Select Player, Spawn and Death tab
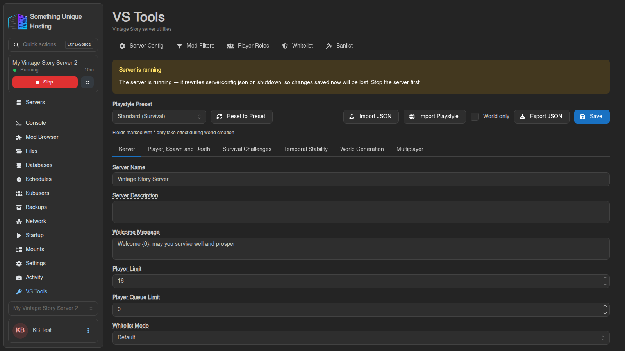Image resolution: width=625 pixels, height=351 pixels. click(179, 149)
